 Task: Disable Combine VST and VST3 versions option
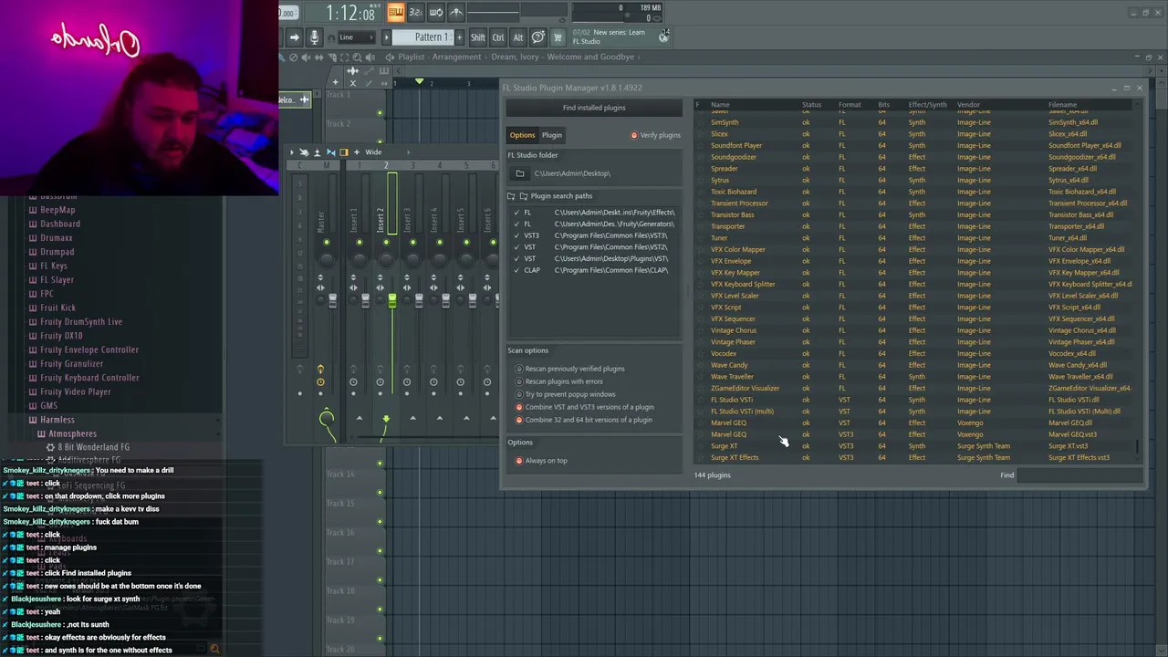click(x=585, y=407)
